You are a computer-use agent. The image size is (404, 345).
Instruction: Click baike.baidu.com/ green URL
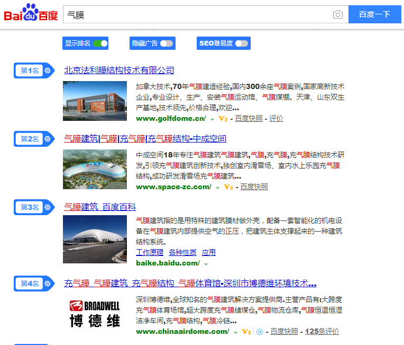click(168, 263)
